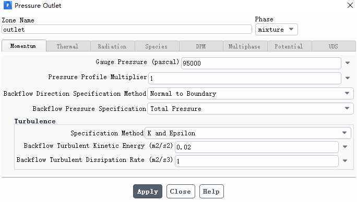Click the Close button at bottom
The image size is (357, 202).
(x=181, y=191)
